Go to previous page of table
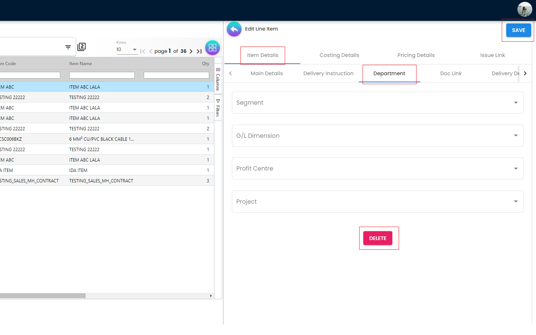The height and width of the screenshot is (335, 536). point(150,51)
